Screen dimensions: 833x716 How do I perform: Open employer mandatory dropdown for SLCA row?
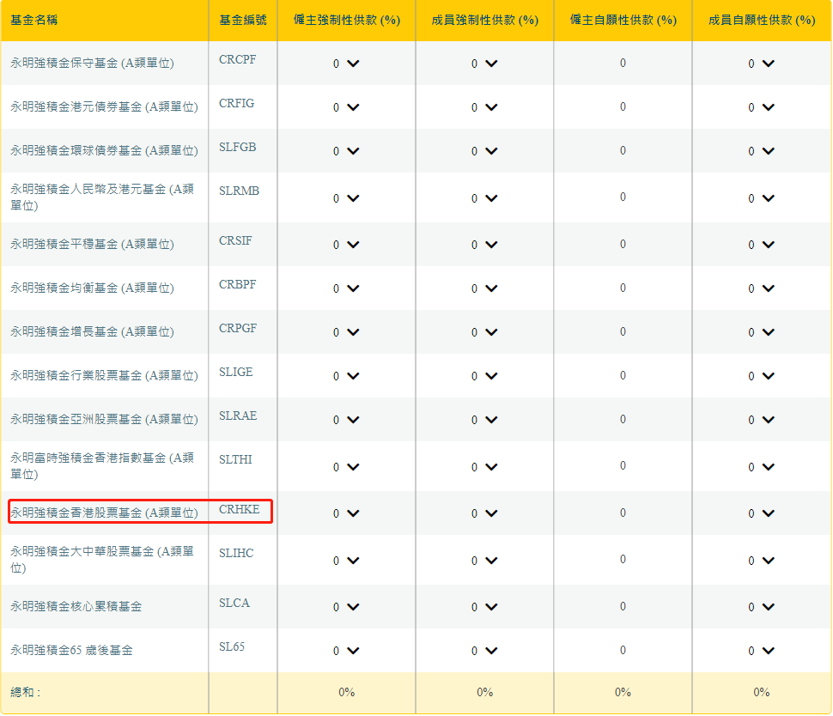click(346, 607)
